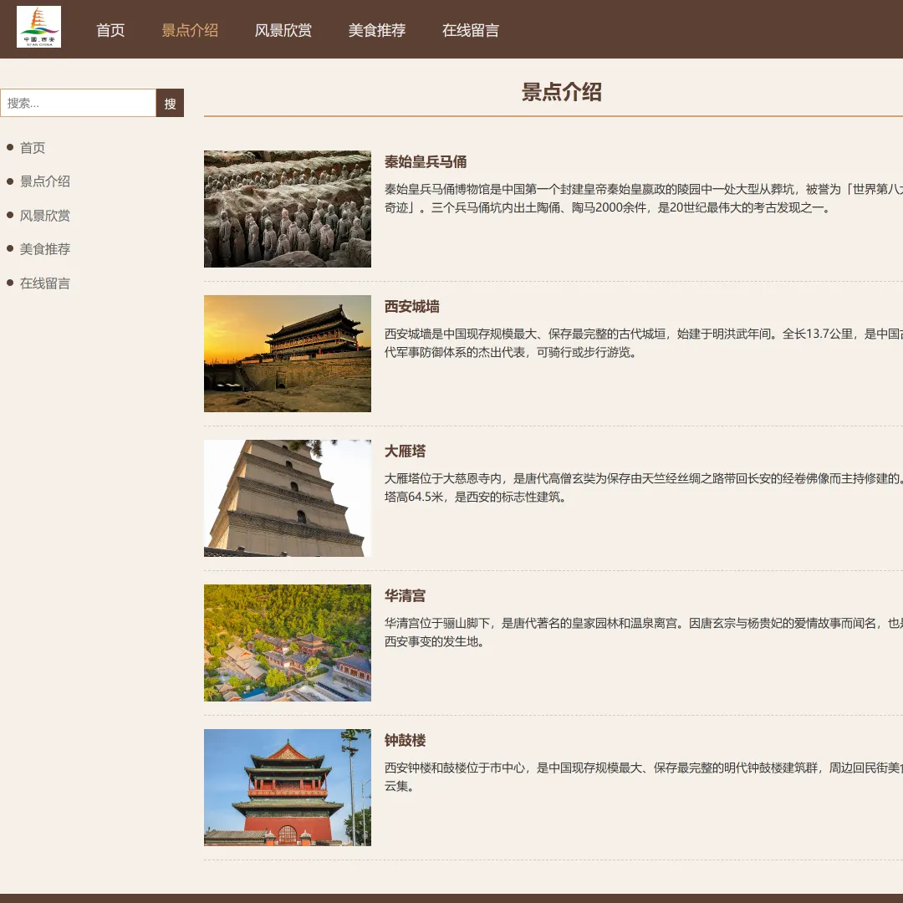Screen dimensions: 903x903
Task: Open the Xi'an city wall sunset thumbnail
Action: 288,354
